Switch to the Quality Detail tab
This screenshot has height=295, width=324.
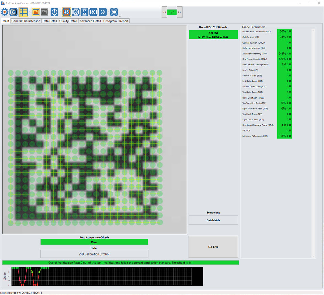(x=68, y=21)
